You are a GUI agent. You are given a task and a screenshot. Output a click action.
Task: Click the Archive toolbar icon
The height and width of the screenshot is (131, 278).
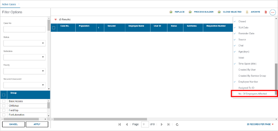point(247,12)
